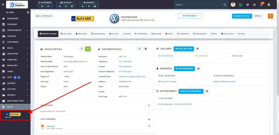Show appointments list view icon
279x135 pixels.
tap(207, 91)
